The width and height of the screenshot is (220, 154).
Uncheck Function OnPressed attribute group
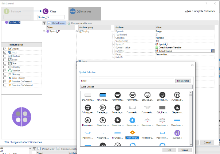click(x=5, y=82)
